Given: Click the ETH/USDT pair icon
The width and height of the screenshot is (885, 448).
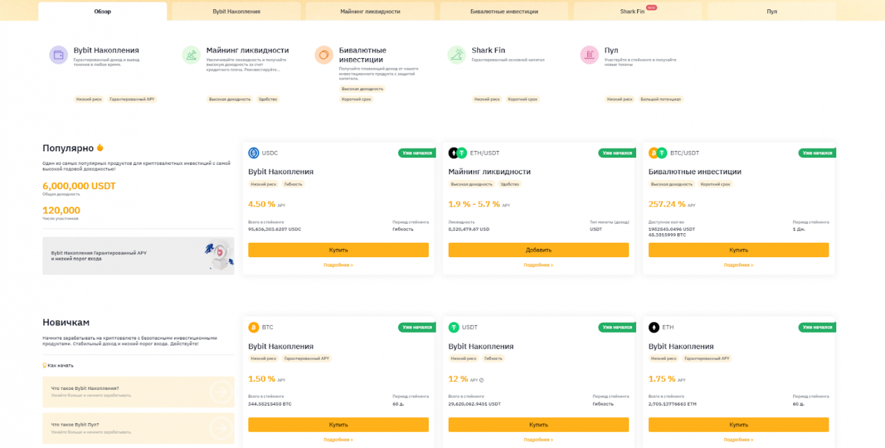Looking at the screenshot, I should coord(457,153).
